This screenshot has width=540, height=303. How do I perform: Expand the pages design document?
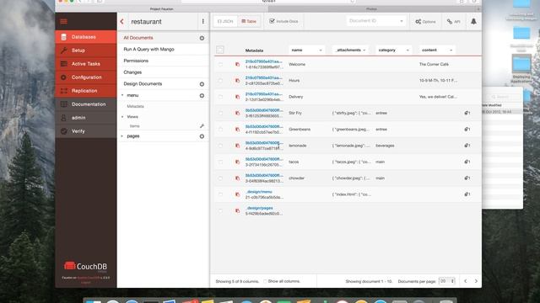pos(122,136)
